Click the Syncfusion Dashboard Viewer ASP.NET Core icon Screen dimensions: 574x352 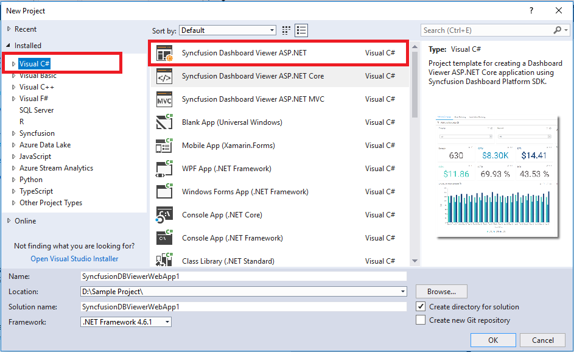coord(165,76)
